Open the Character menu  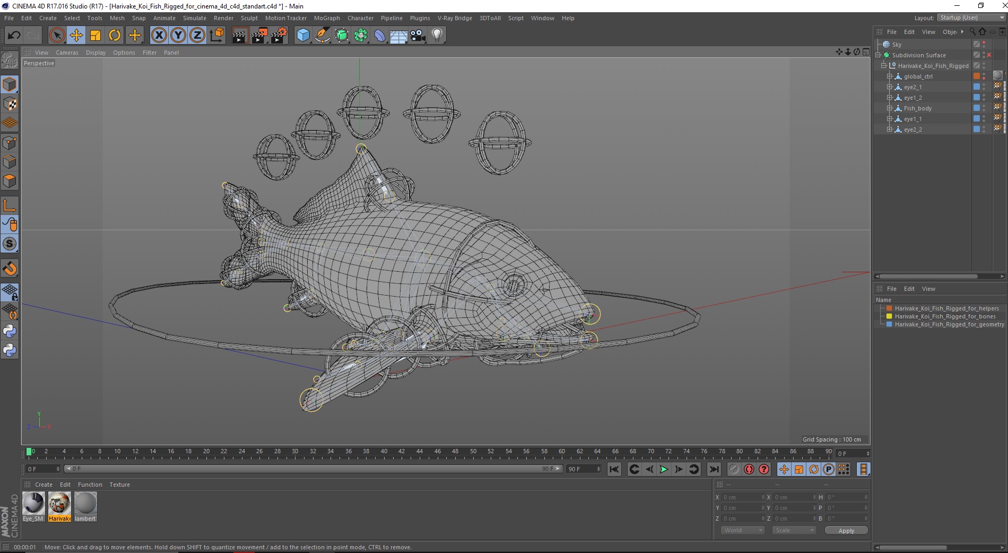tap(360, 18)
